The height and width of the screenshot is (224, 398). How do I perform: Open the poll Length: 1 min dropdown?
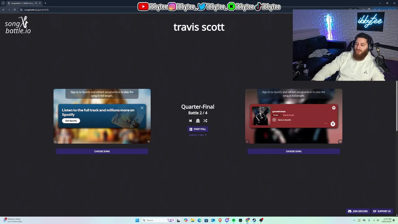pos(198,135)
